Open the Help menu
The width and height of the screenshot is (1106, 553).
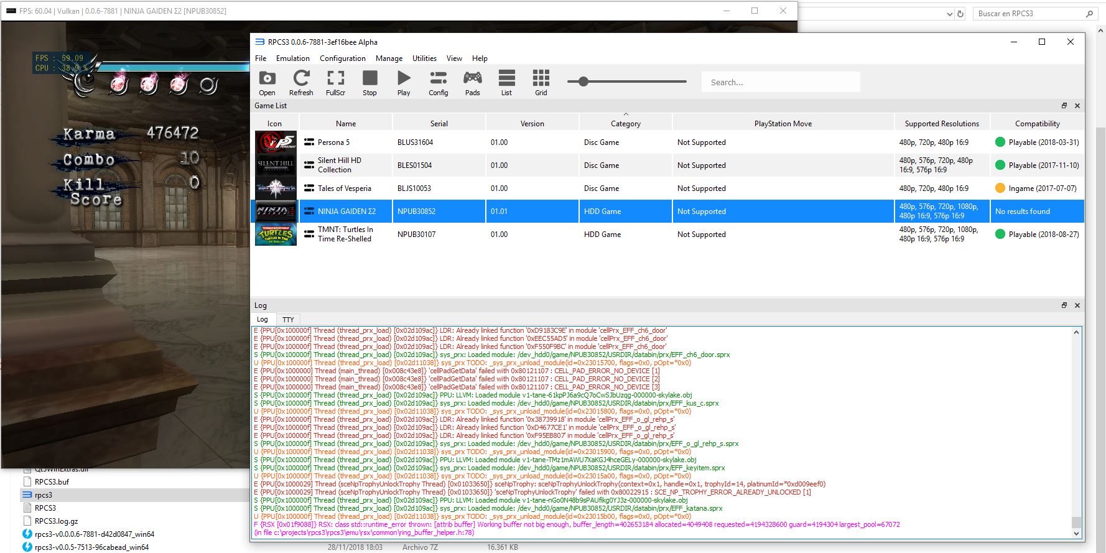click(480, 58)
